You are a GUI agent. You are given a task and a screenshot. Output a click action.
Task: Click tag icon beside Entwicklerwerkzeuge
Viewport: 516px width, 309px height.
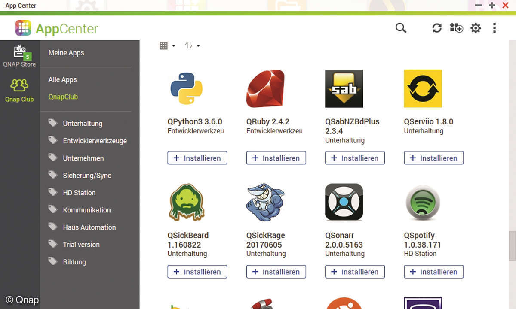(53, 140)
